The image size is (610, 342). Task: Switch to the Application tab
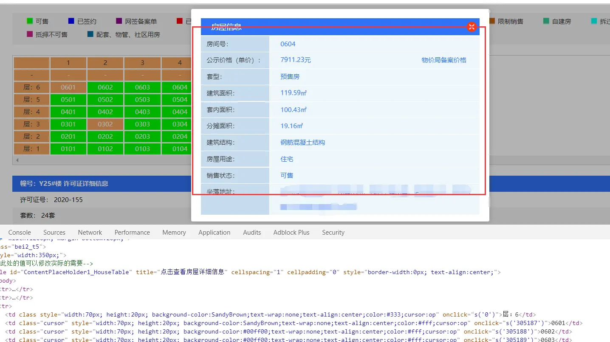pos(215,233)
